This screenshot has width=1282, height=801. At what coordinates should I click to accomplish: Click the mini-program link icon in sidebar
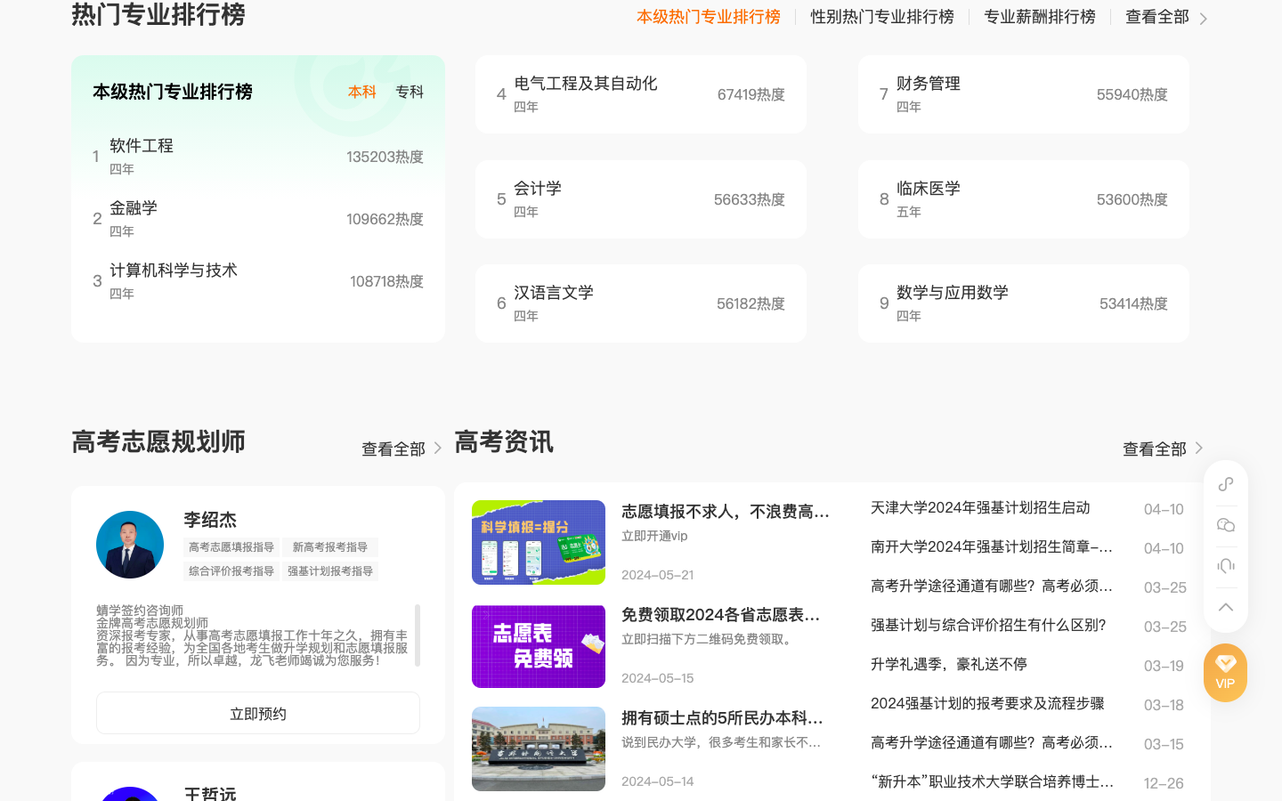[1225, 484]
